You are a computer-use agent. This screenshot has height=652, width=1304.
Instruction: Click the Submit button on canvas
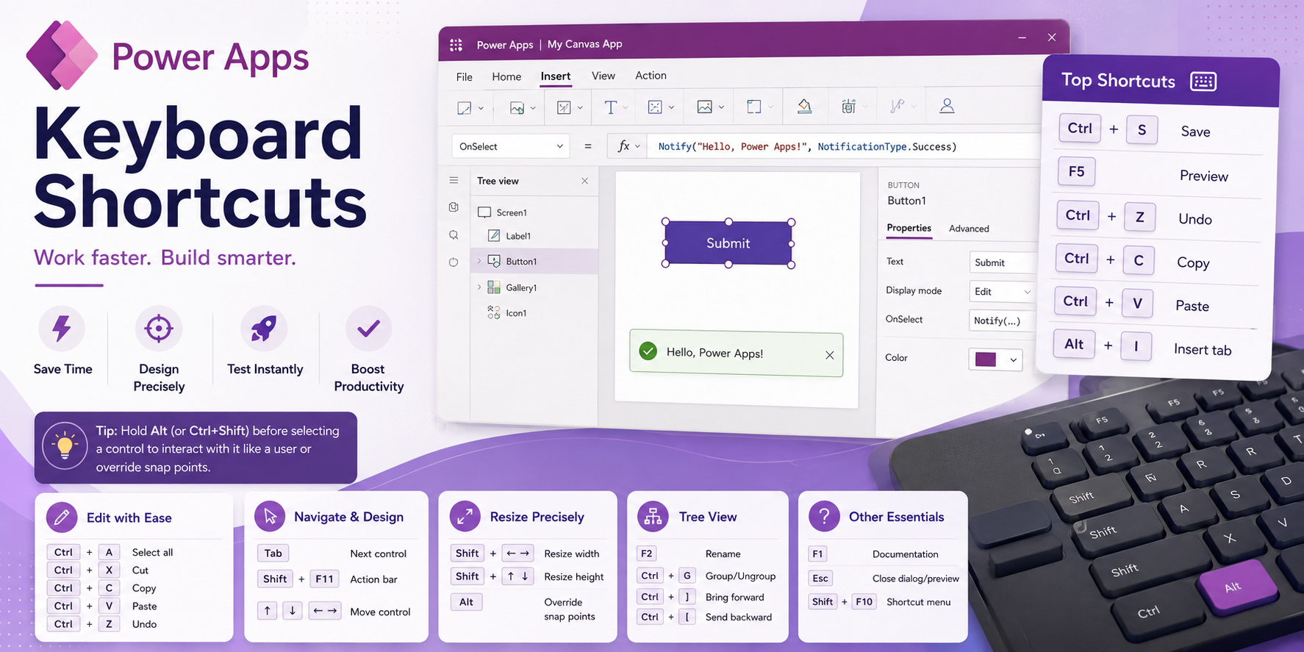coord(728,243)
